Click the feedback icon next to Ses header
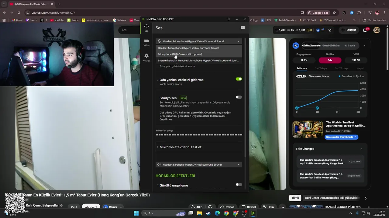 pyautogui.click(x=243, y=28)
